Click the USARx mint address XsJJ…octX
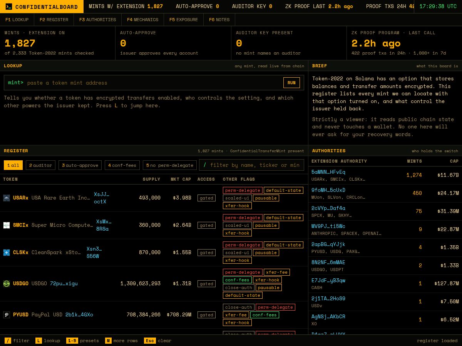The image size is (462, 346). tap(102, 198)
